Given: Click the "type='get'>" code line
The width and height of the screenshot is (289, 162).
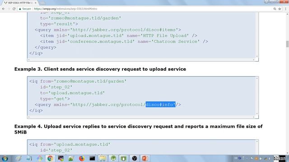Looking at the screenshot, I should pyautogui.click(x=55, y=99).
